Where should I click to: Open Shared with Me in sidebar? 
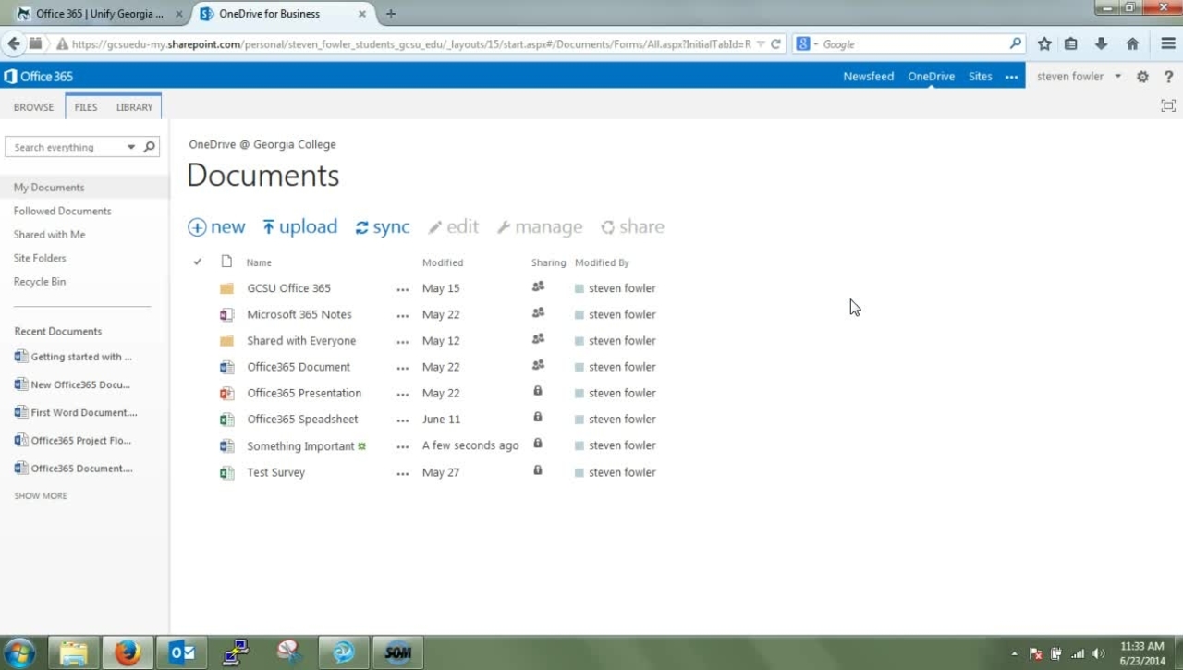click(x=49, y=235)
